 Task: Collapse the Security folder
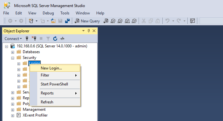click(13, 58)
